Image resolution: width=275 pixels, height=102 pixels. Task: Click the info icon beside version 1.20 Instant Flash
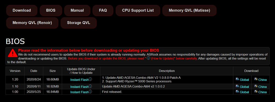click(90, 79)
